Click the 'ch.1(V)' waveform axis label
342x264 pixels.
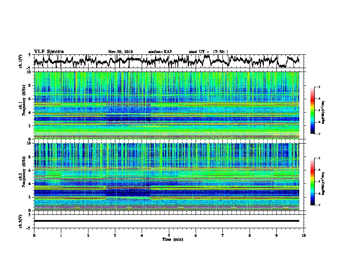(x=21, y=61)
